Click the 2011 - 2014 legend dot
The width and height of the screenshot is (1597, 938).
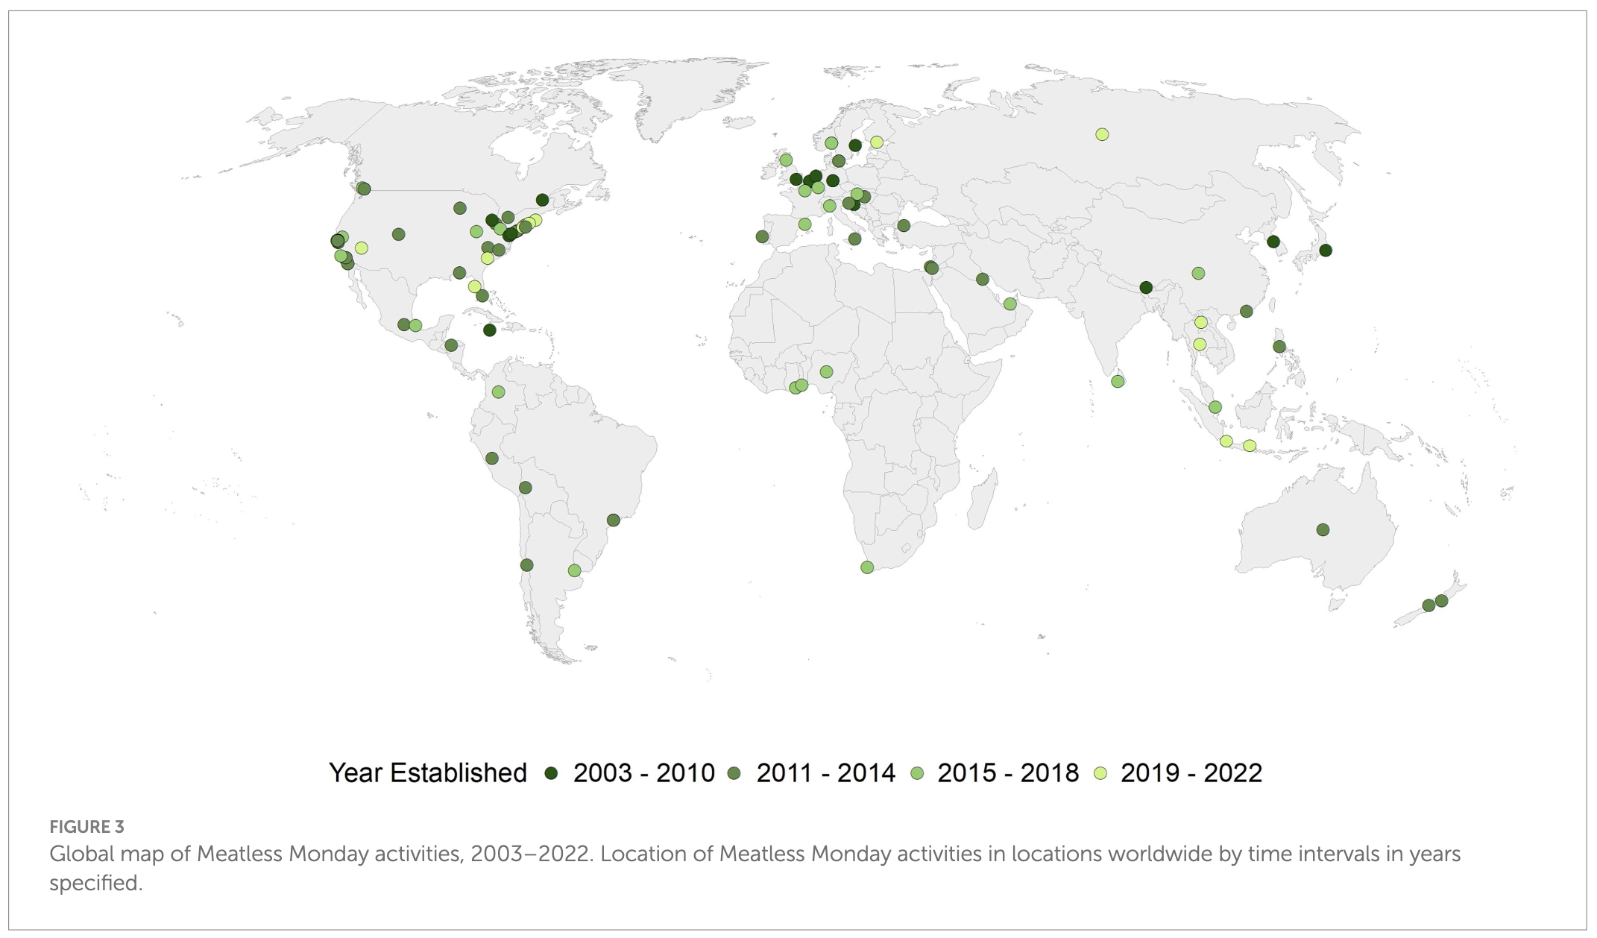(x=734, y=774)
